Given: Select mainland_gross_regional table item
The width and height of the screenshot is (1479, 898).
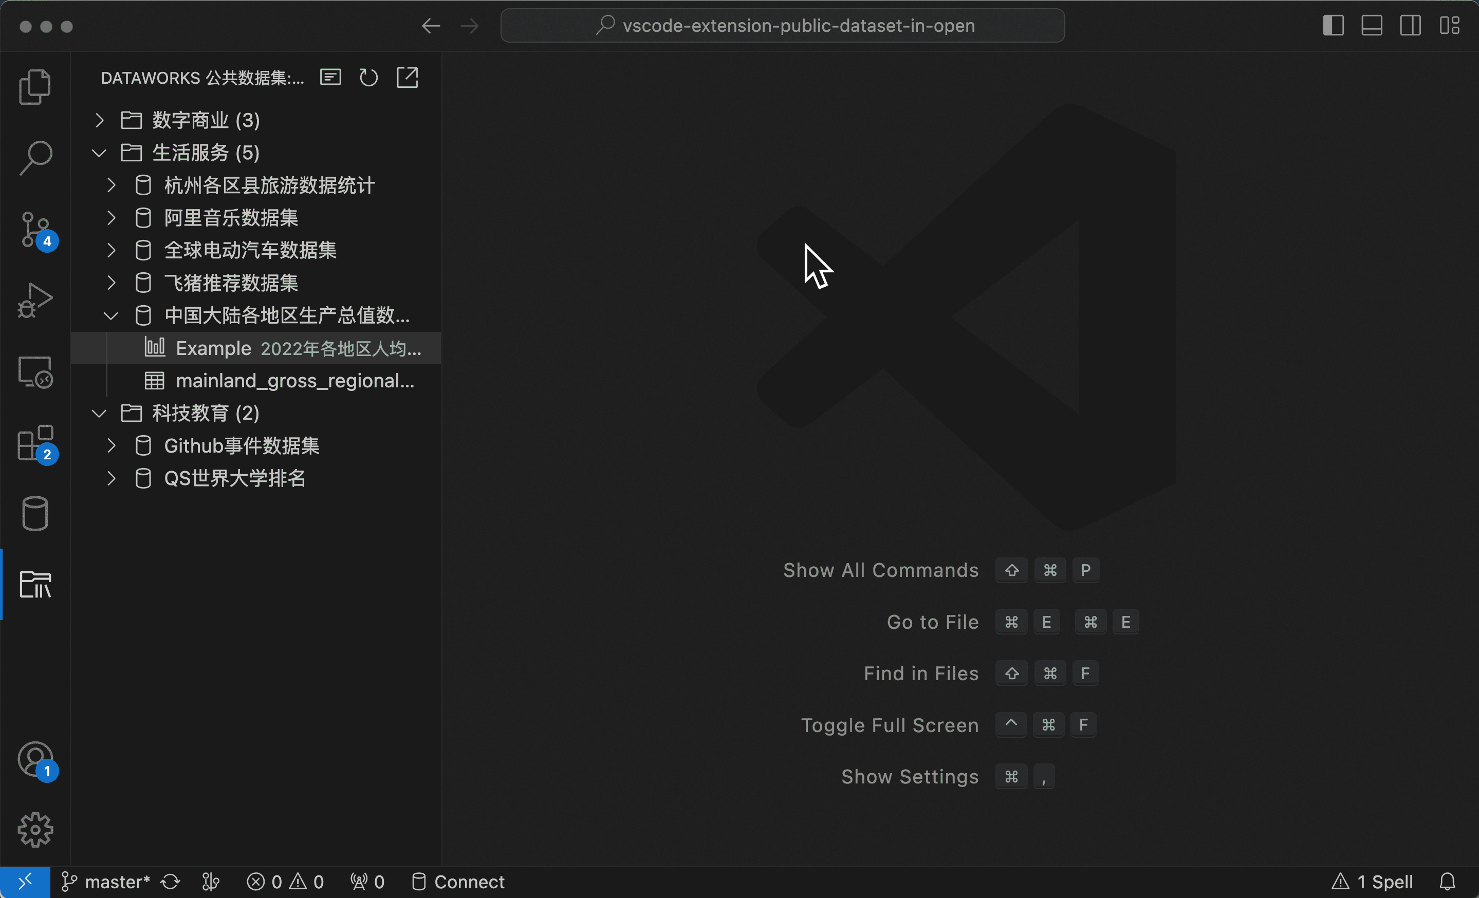Looking at the screenshot, I should pos(256,381).
